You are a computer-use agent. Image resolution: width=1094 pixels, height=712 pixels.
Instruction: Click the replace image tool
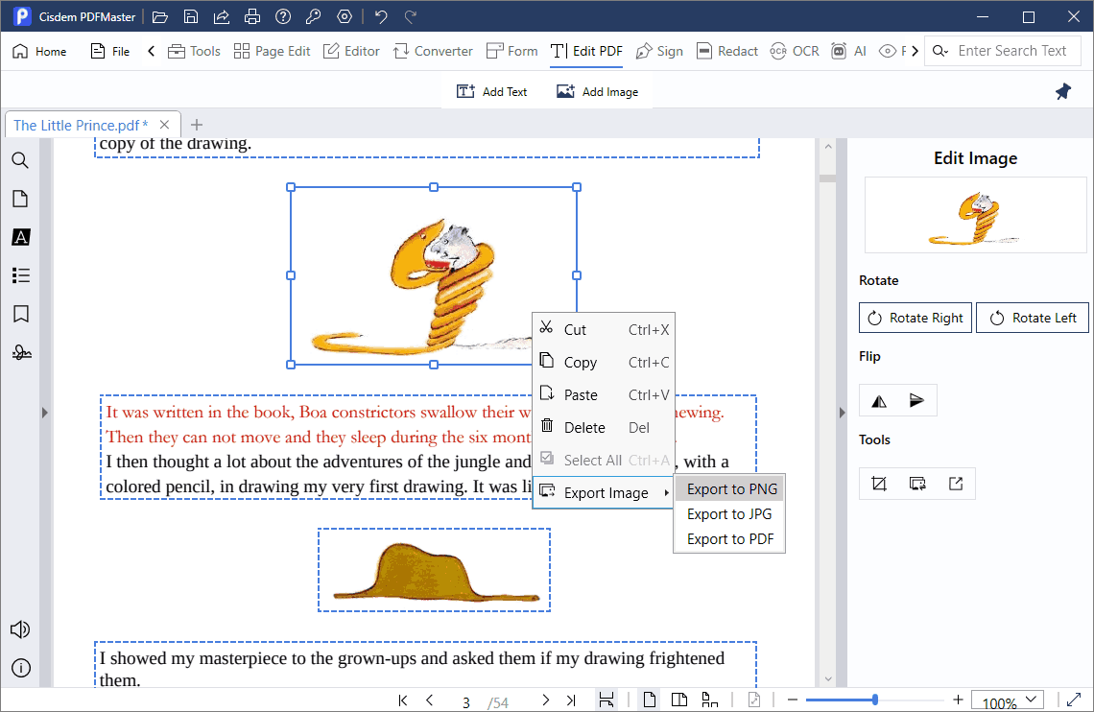tap(917, 484)
